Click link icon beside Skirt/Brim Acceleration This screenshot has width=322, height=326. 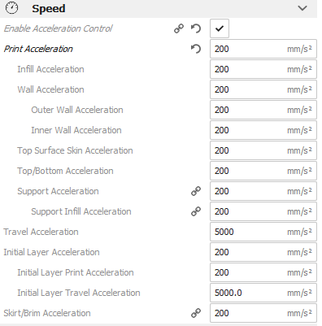(196, 313)
